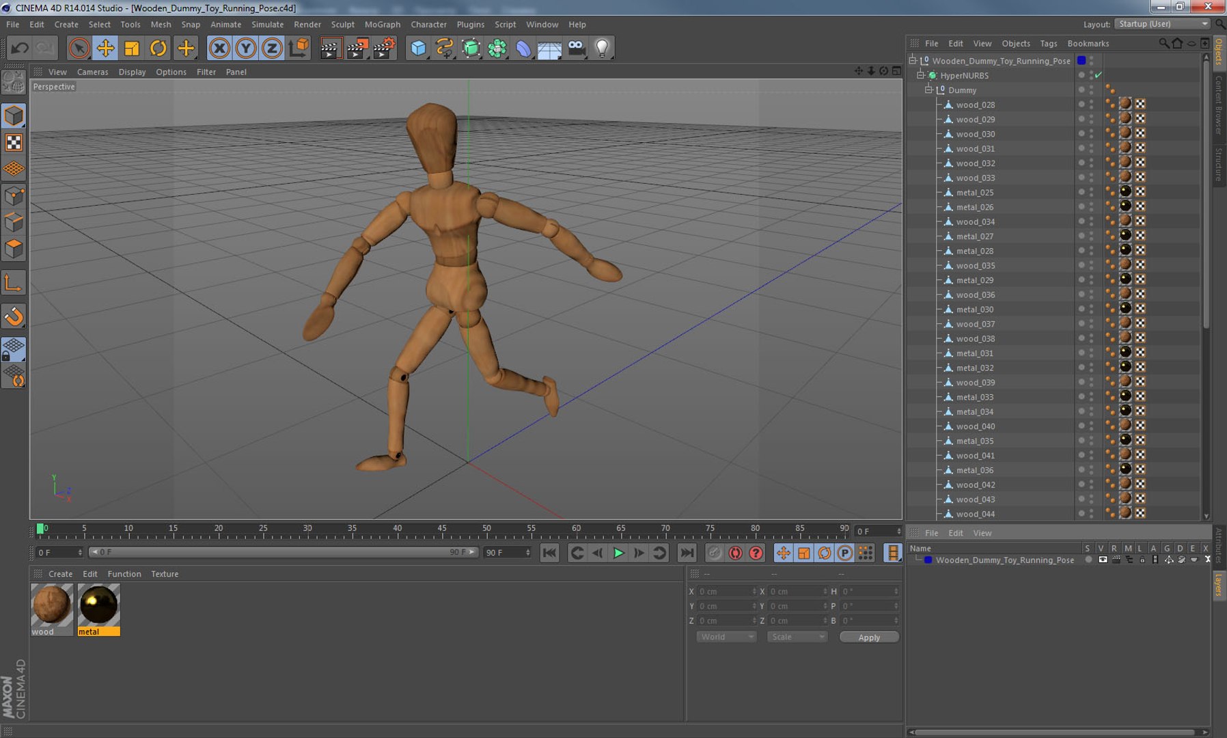The width and height of the screenshot is (1227, 738).
Task: Open the MoGraph menu
Action: coord(383,25)
